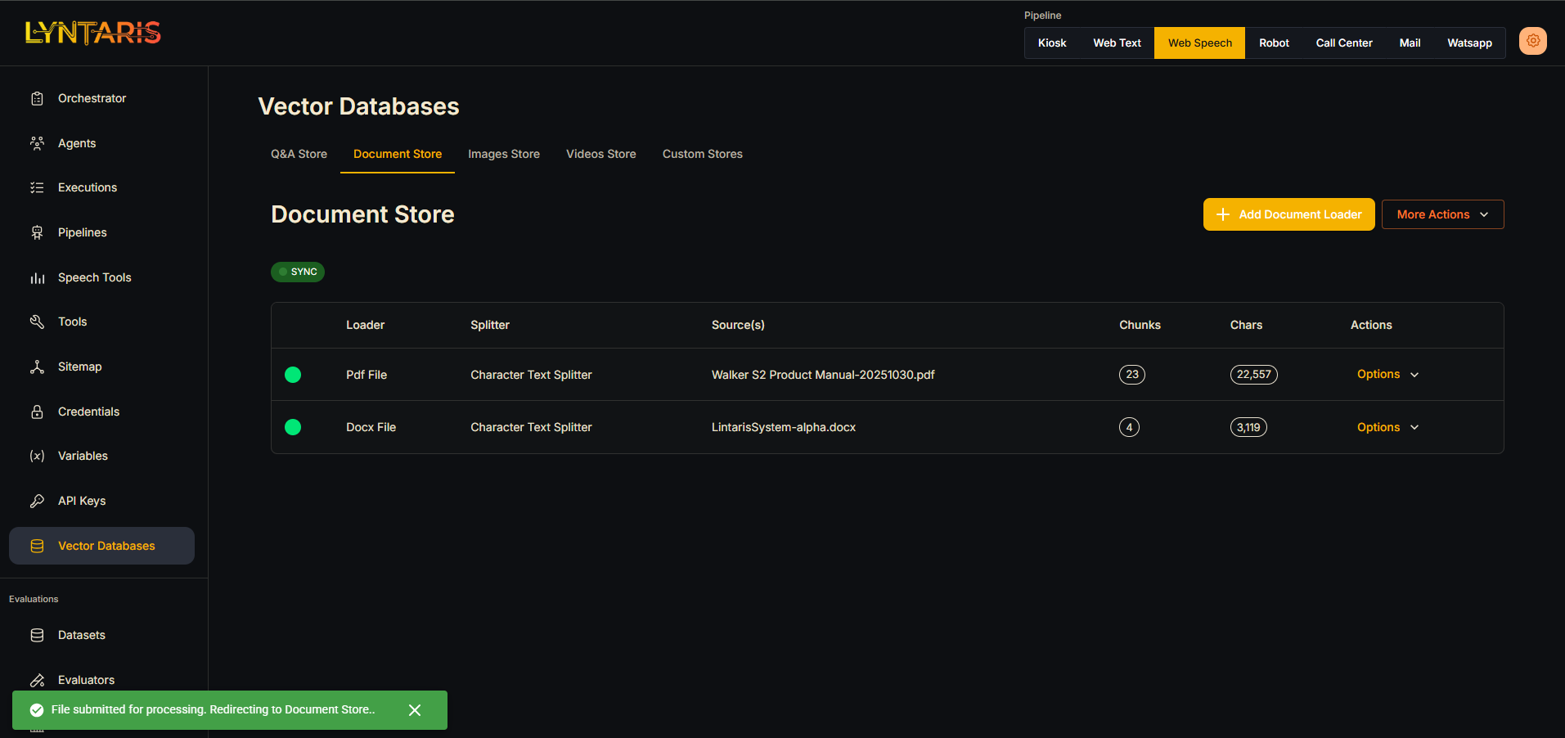Open settings gear icon at top right
This screenshot has width=1565, height=738.
[x=1532, y=41]
